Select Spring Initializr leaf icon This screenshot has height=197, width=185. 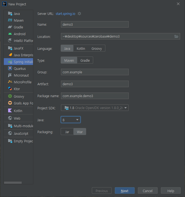tap(10, 62)
